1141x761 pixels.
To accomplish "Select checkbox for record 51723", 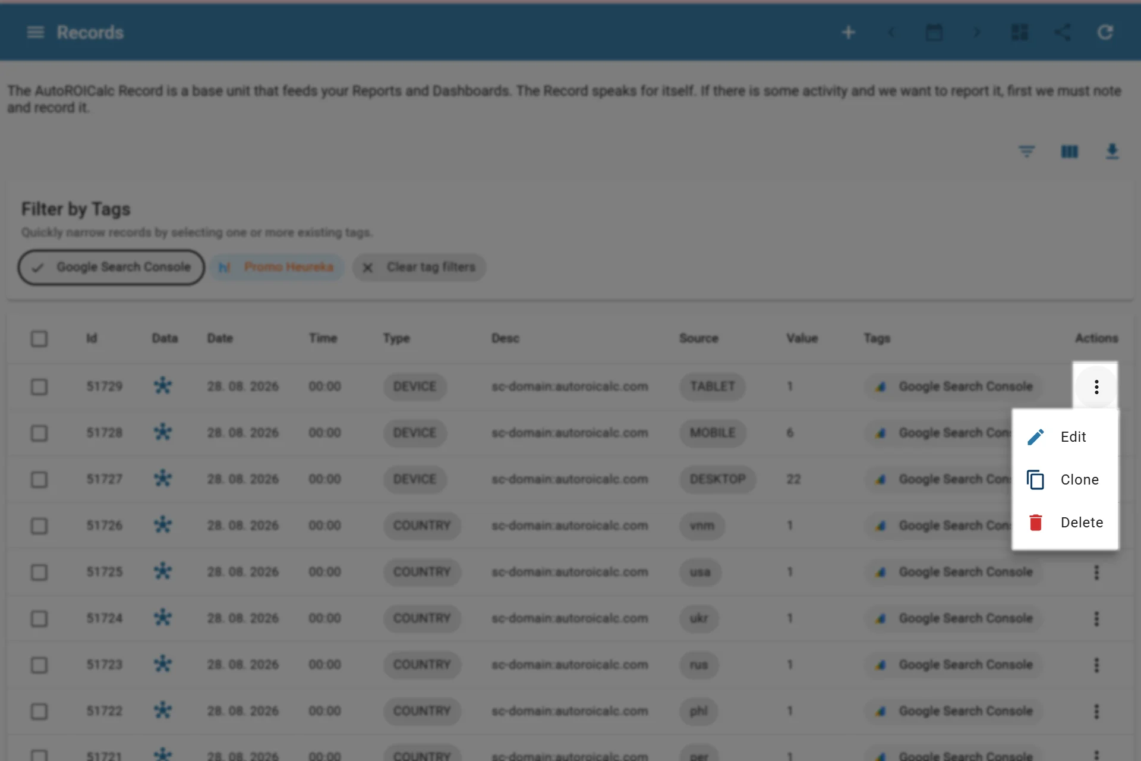I will [39, 665].
